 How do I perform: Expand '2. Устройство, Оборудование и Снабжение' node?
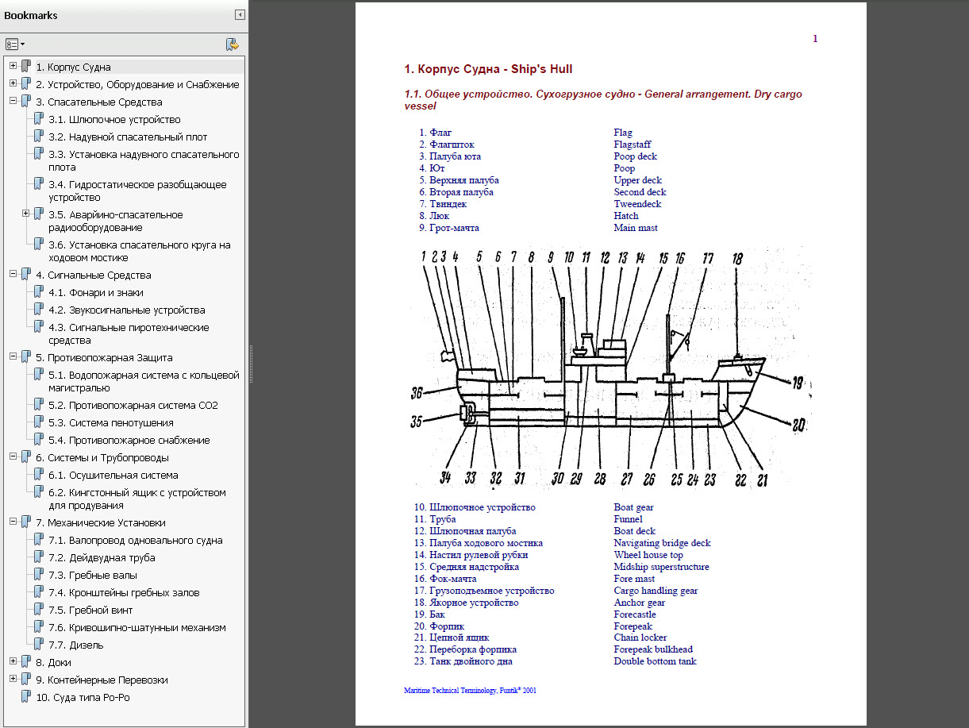coord(13,84)
